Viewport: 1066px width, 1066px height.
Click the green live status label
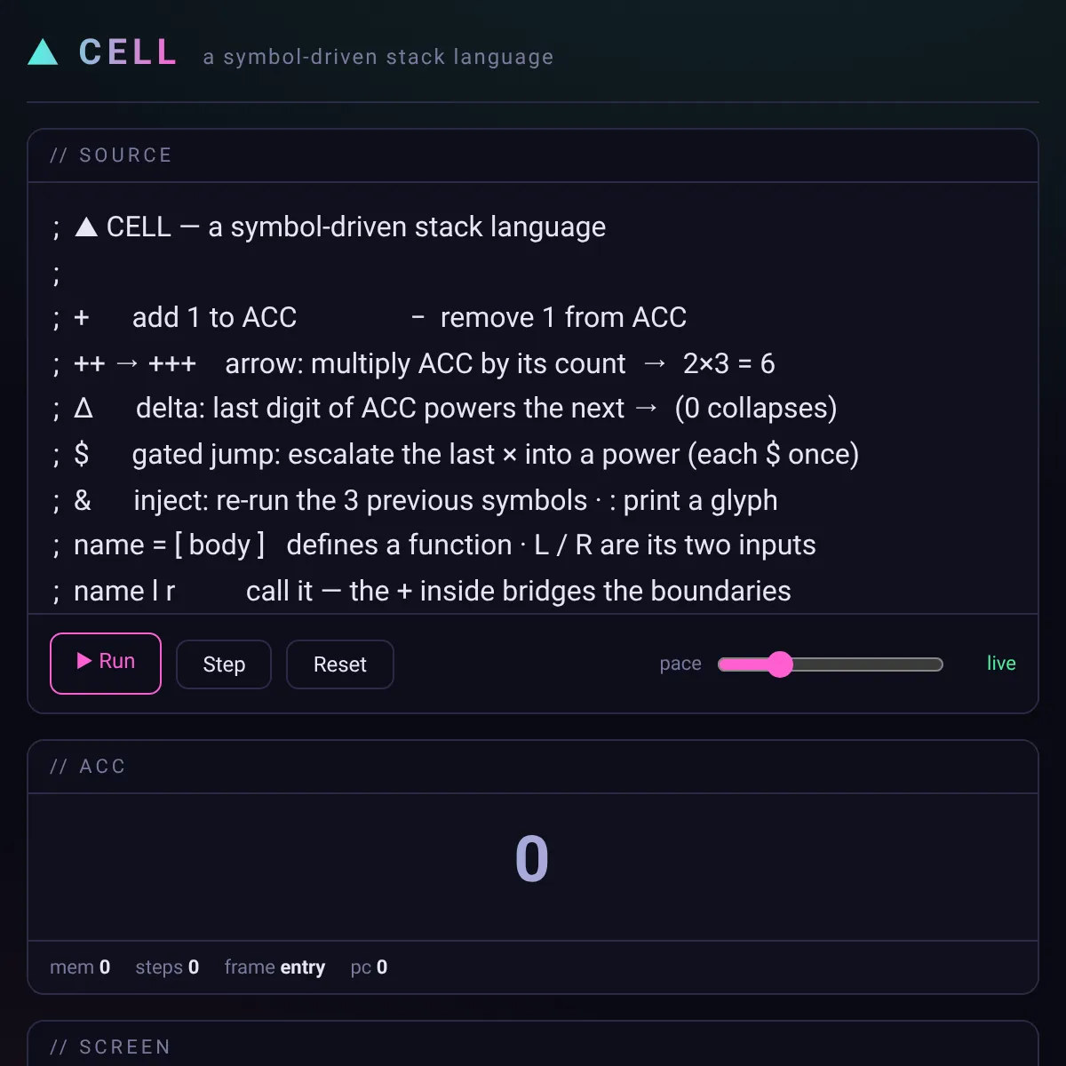[1001, 664]
